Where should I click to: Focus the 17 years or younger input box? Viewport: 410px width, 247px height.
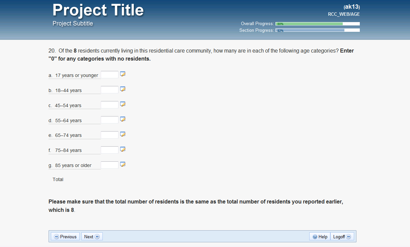coord(109,75)
